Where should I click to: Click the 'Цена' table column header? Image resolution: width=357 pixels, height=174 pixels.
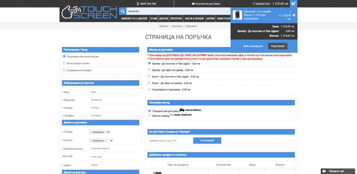(x=252, y=165)
